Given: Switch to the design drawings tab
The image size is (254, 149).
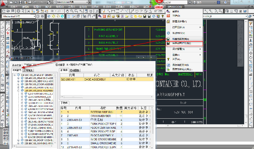Looking at the screenshot, I should tap(75, 70).
